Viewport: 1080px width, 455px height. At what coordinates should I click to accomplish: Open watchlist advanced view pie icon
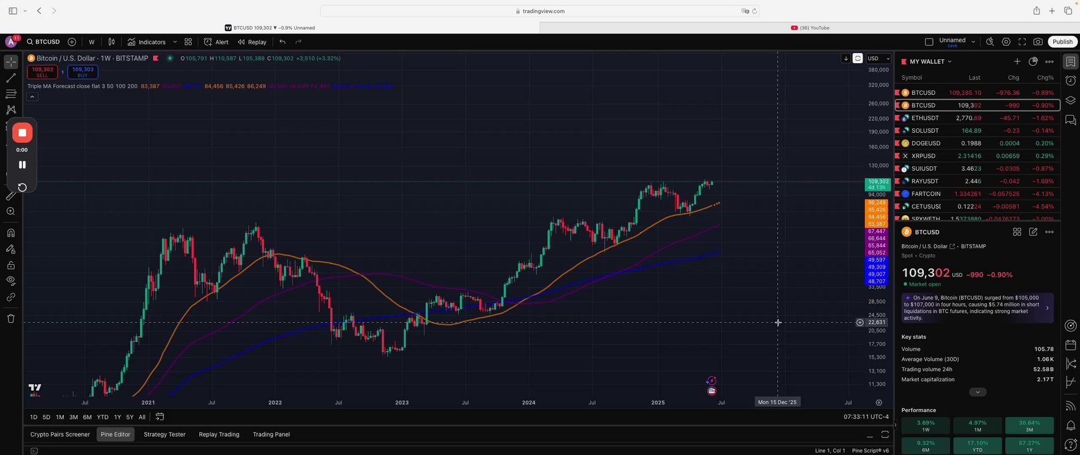[1033, 61]
